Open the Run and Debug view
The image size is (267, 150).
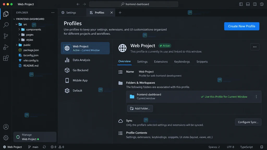coord(6,47)
